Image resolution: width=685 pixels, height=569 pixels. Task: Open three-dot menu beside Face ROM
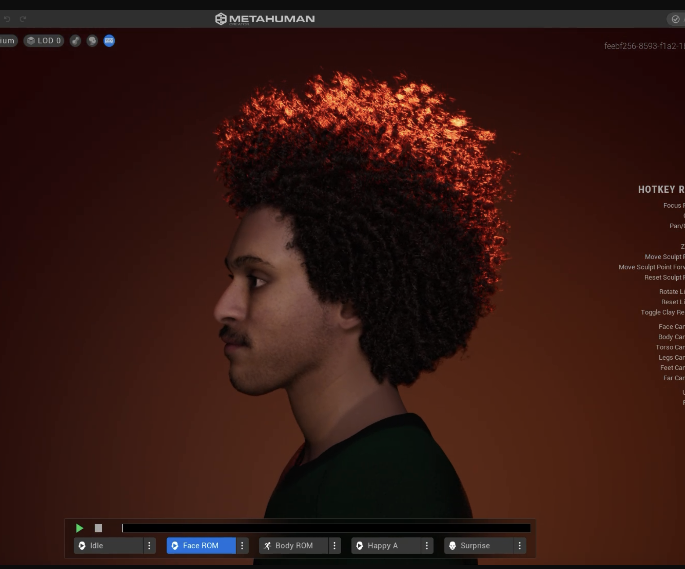click(242, 545)
